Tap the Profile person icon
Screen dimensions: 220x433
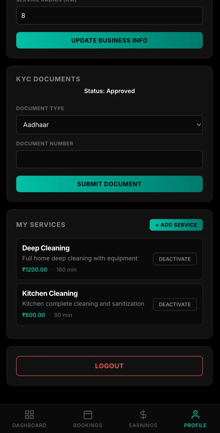pyautogui.click(x=195, y=415)
